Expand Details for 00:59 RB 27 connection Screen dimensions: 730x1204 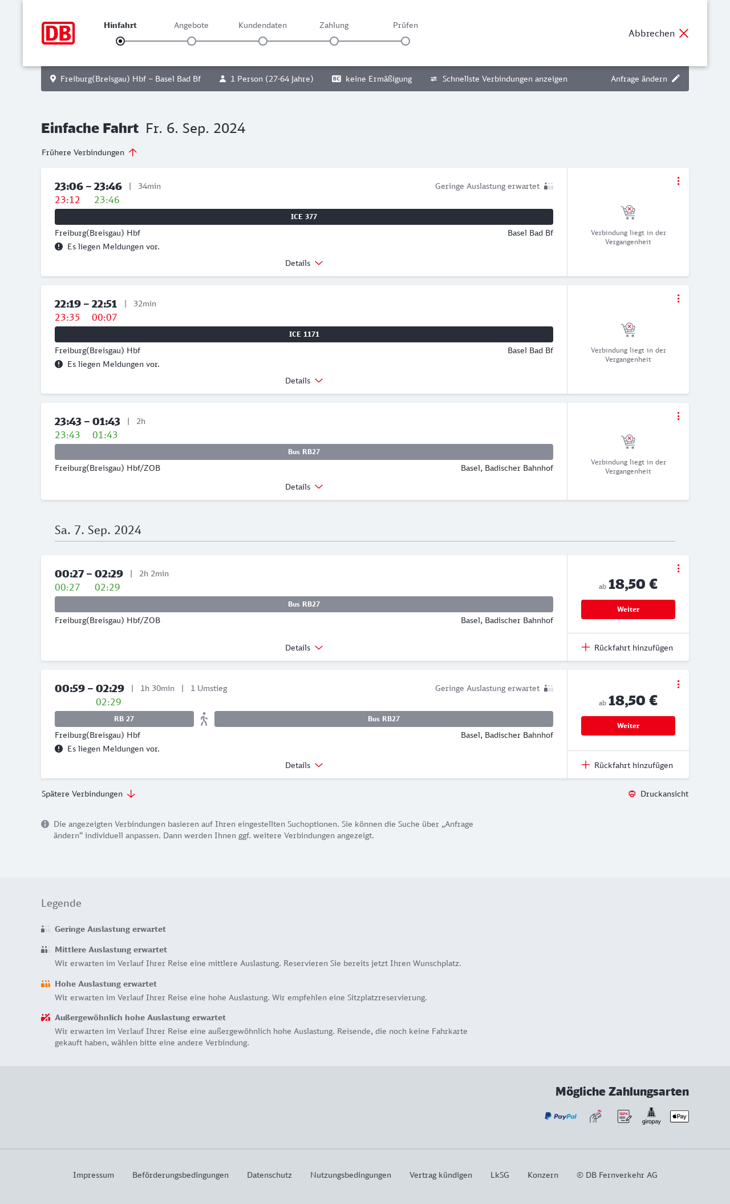click(x=304, y=765)
